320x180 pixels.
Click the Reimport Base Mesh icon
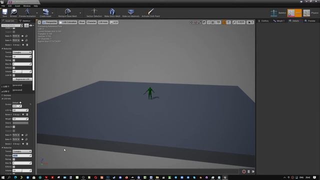point(67,12)
